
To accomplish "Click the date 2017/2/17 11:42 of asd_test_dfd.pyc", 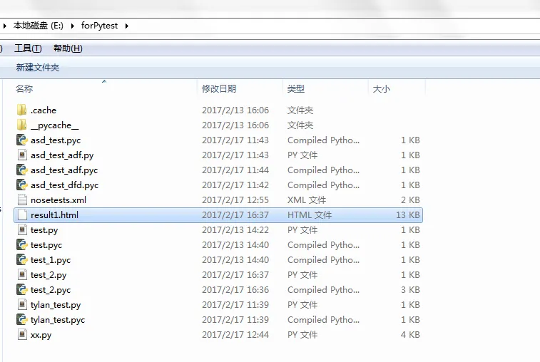I will tap(235, 185).
